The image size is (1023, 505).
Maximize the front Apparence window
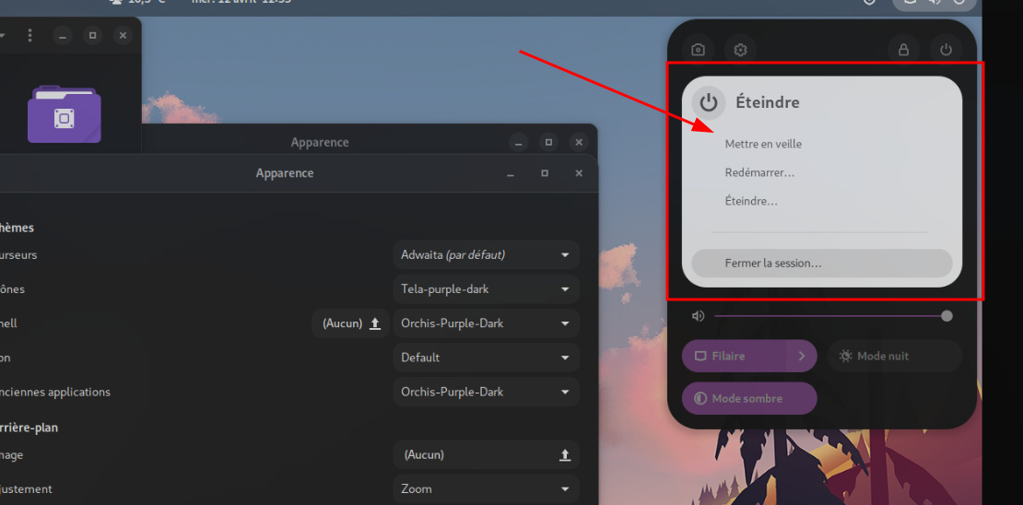click(545, 173)
